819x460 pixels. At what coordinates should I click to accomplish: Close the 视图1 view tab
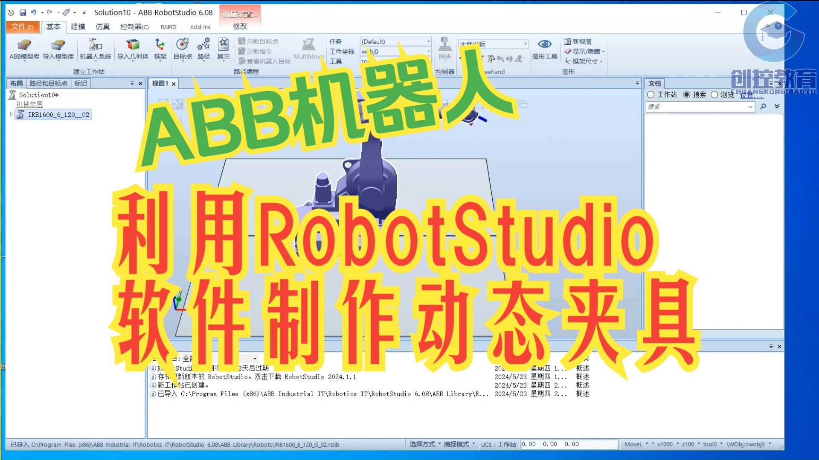click(174, 84)
